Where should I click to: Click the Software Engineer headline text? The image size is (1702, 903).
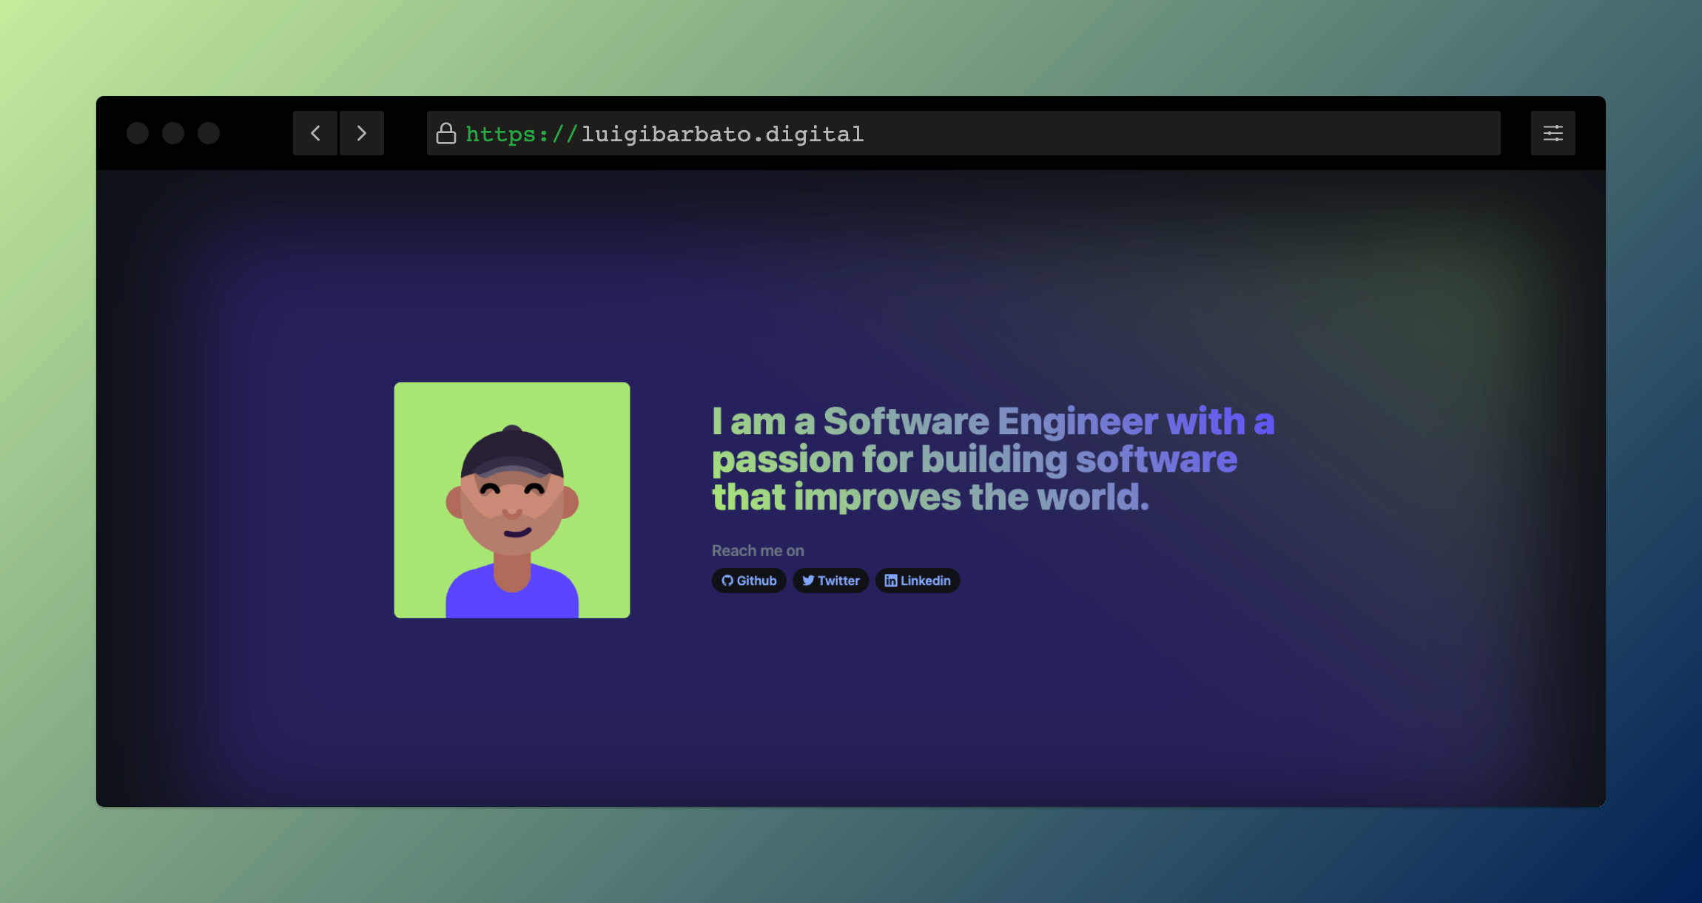pos(992,422)
